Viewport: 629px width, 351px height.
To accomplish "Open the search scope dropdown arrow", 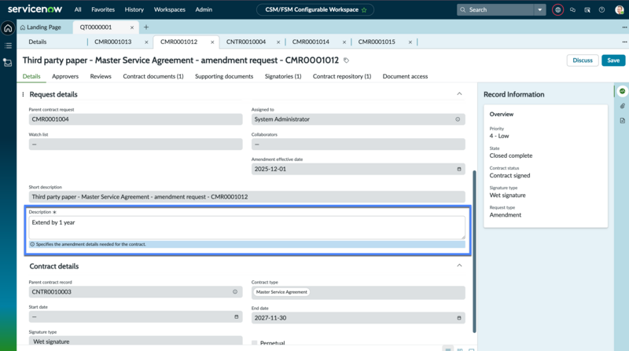I will (x=540, y=9).
